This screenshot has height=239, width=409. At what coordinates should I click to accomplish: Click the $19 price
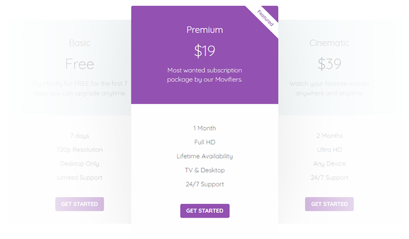pyautogui.click(x=204, y=51)
